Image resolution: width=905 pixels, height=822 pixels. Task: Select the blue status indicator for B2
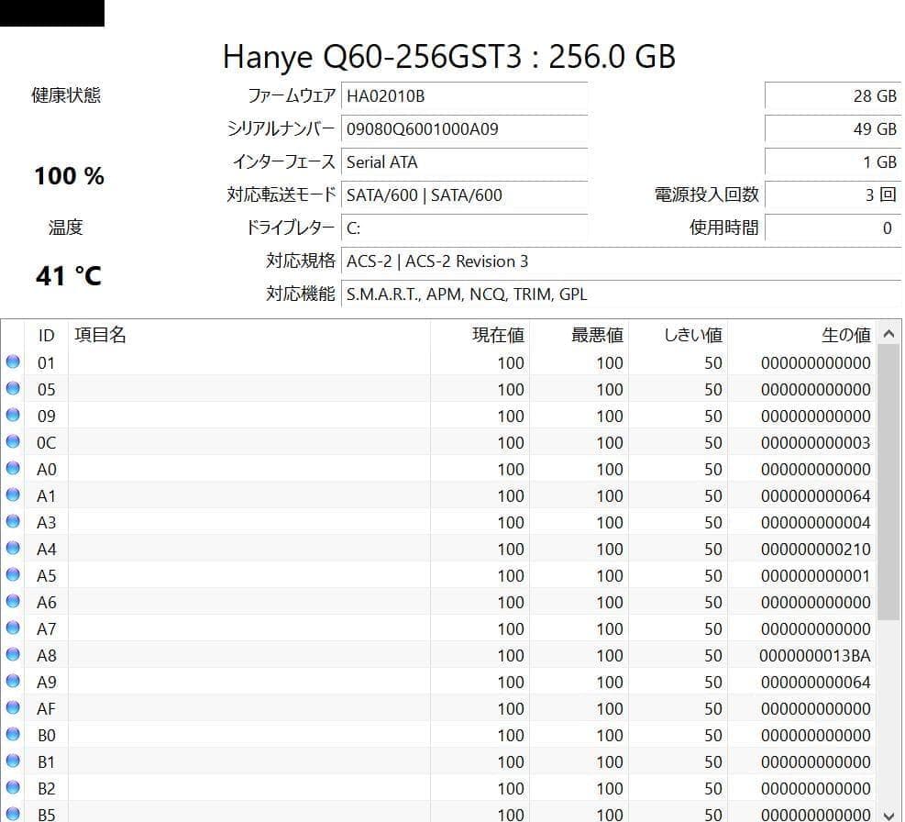click(13, 788)
